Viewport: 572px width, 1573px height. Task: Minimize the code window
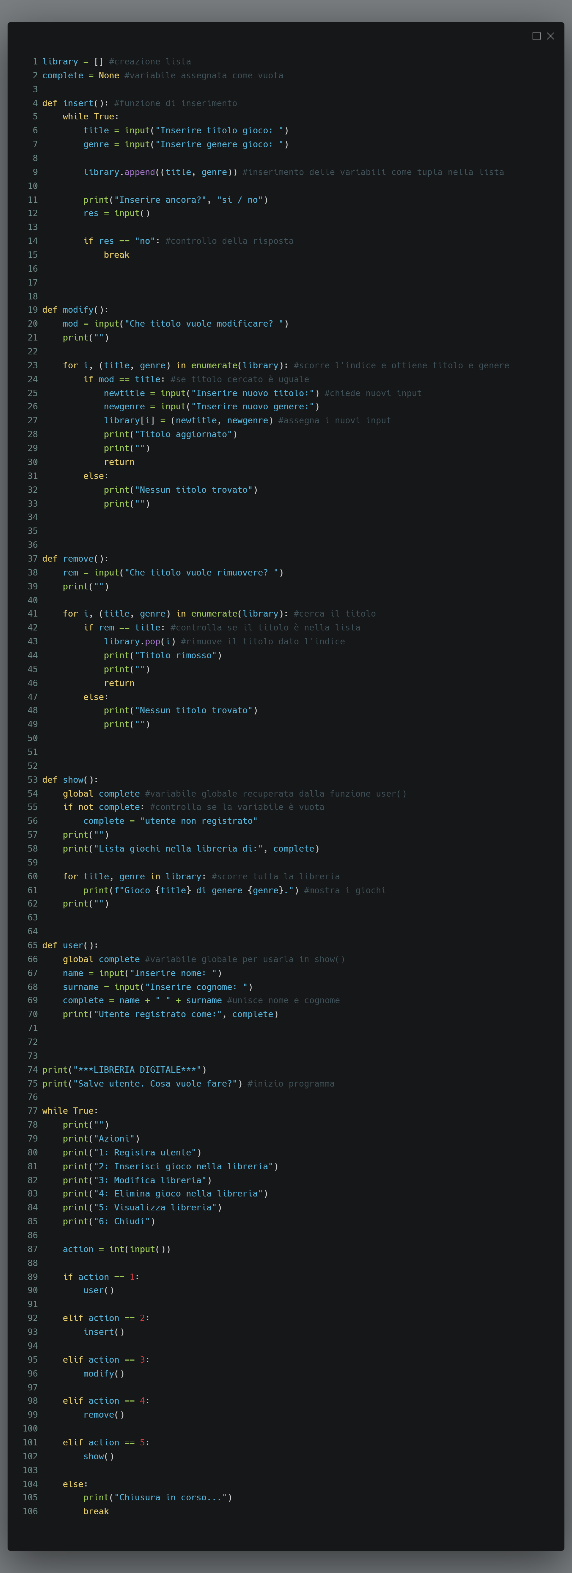[x=521, y=36]
